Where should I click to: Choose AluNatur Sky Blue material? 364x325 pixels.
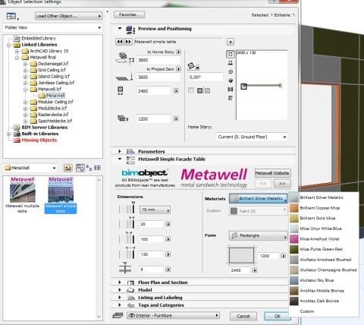(324, 280)
